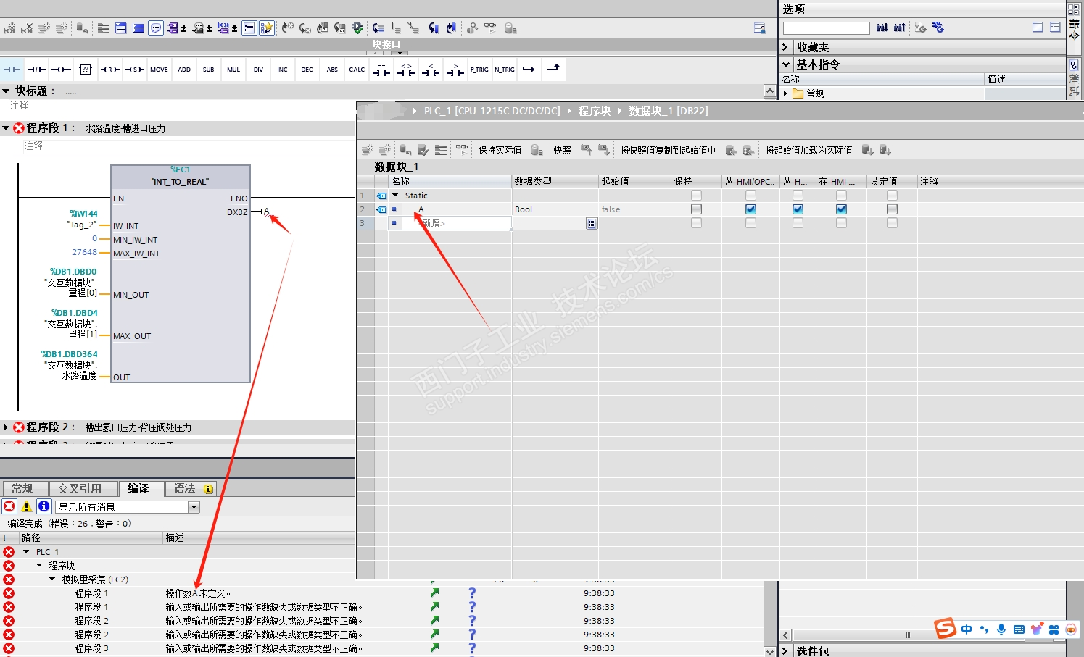
Task: Collapse 模拟量采集 (FC2) node
Action: 52,579
